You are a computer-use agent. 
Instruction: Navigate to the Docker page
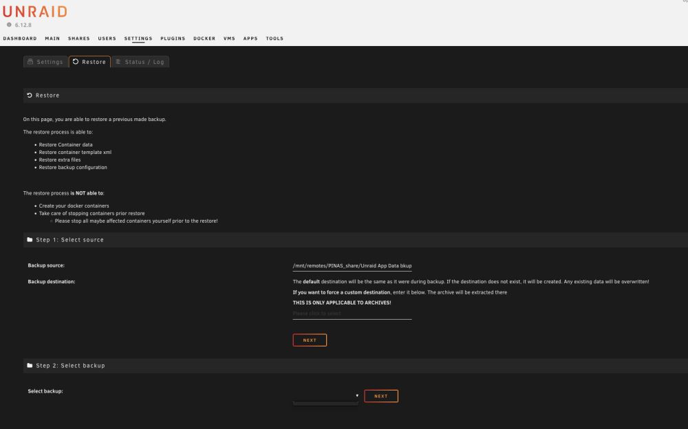(x=204, y=38)
